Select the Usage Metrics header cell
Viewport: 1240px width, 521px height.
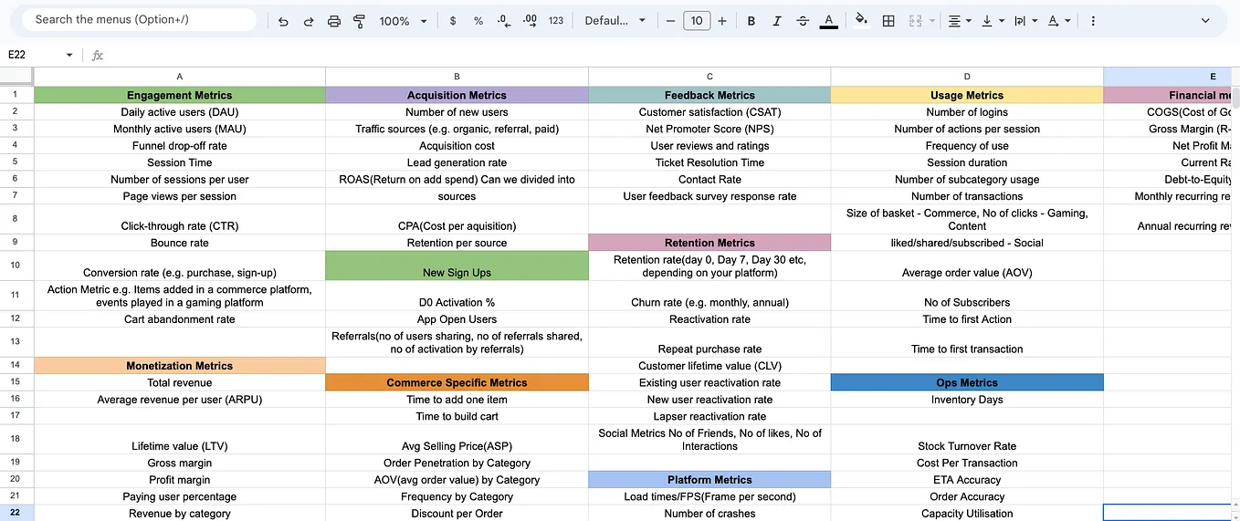[967, 95]
